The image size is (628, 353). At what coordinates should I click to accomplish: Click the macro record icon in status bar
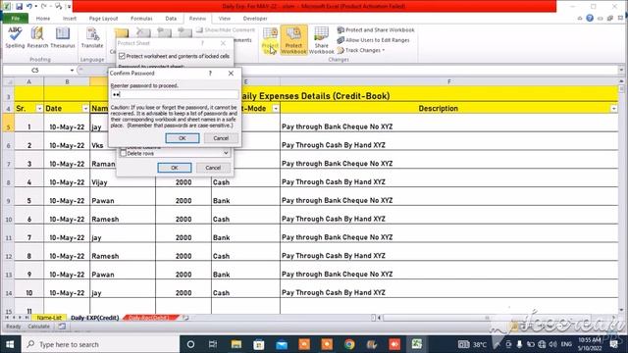(x=62, y=327)
